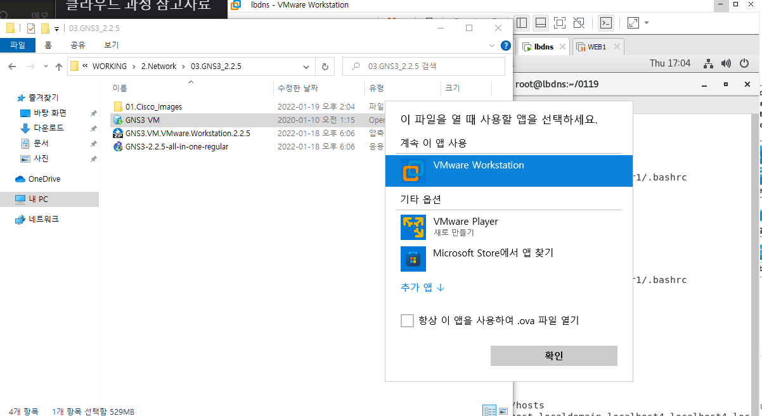Open 다운로드 in the navigation pane
Viewport: 762px width, 416px height.
point(48,128)
